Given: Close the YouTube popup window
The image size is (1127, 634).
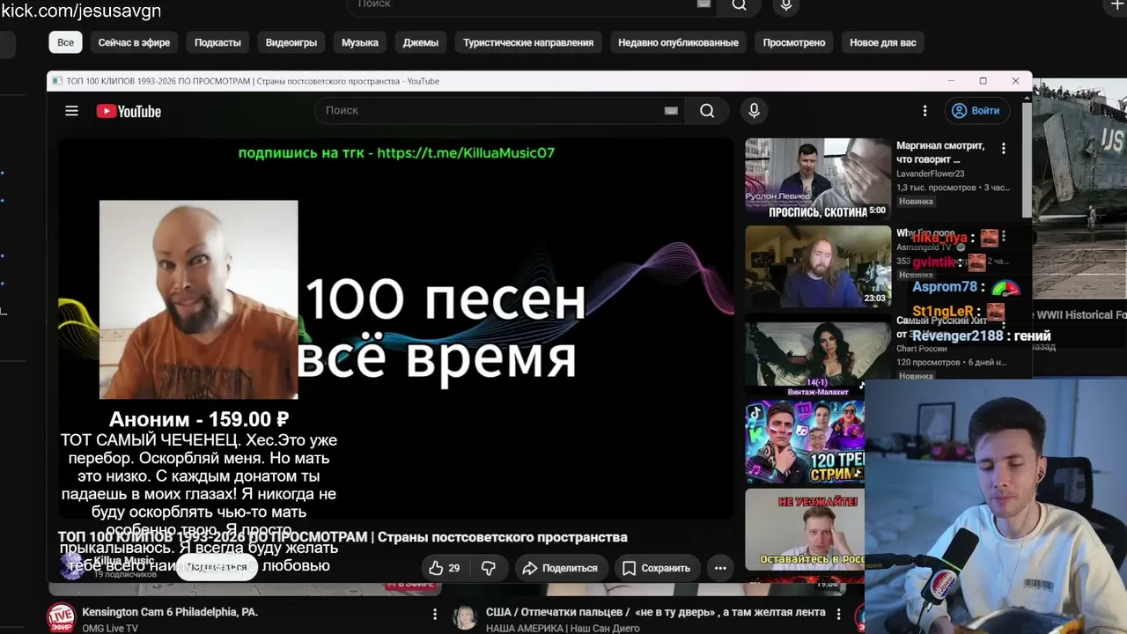Looking at the screenshot, I should pyautogui.click(x=1015, y=81).
